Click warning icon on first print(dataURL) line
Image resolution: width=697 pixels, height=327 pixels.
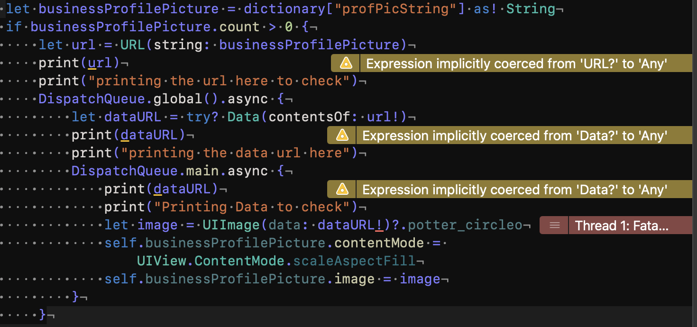(341, 136)
